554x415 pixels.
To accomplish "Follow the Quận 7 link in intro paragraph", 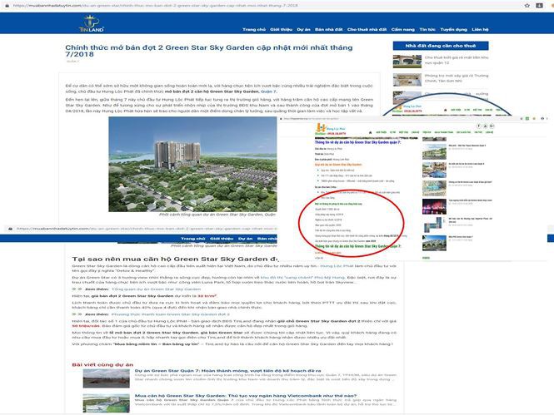I will pos(268,91).
